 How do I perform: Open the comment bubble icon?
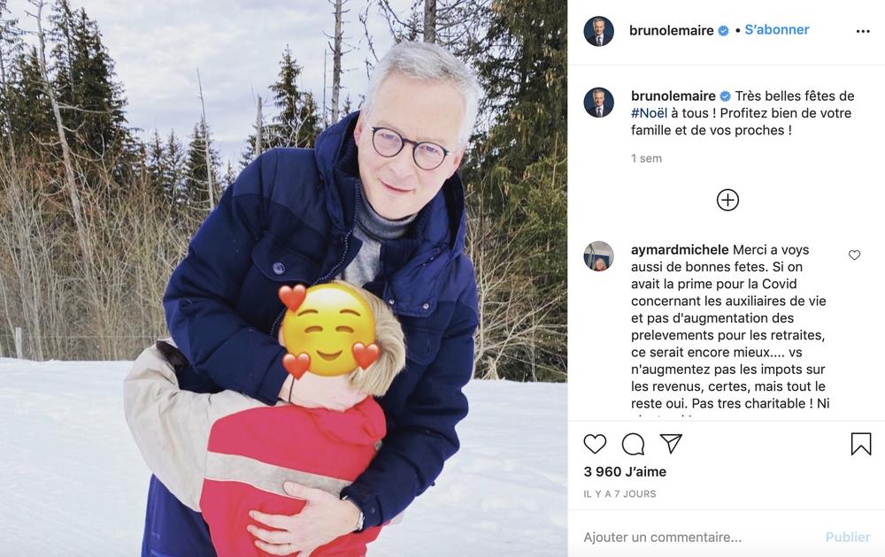click(634, 444)
